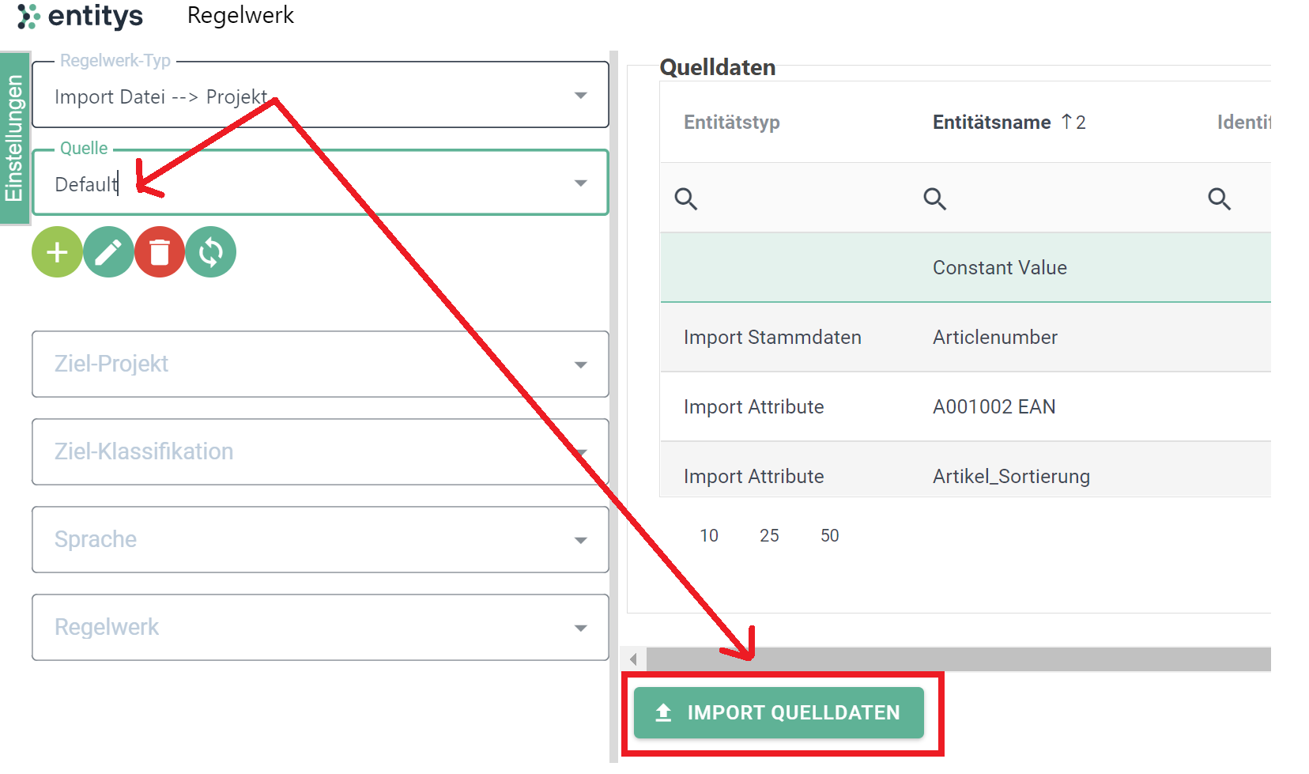This screenshot has width=1309, height=774.
Task: Click search icon under Entitätstyp column
Action: pyautogui.click(x=686, y=198)
